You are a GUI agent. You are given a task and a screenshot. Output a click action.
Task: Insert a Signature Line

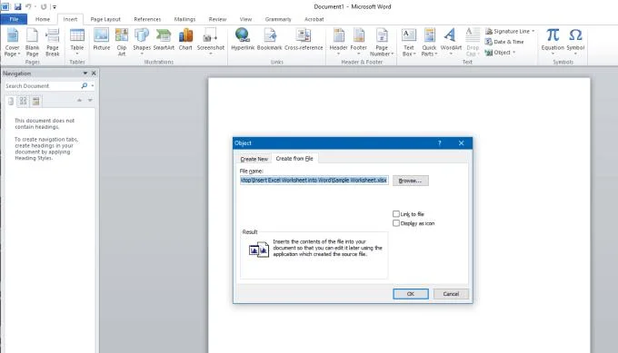click(509, 31)
